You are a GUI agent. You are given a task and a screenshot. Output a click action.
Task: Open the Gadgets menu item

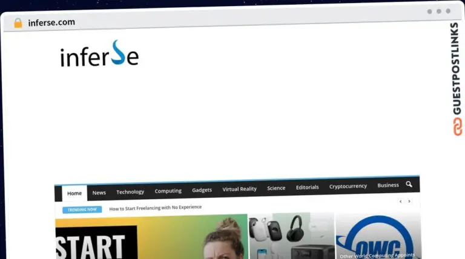(x=202, y=190)
